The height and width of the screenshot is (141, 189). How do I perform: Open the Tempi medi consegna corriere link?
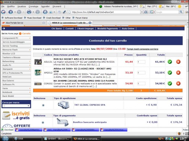click(143, 49)
